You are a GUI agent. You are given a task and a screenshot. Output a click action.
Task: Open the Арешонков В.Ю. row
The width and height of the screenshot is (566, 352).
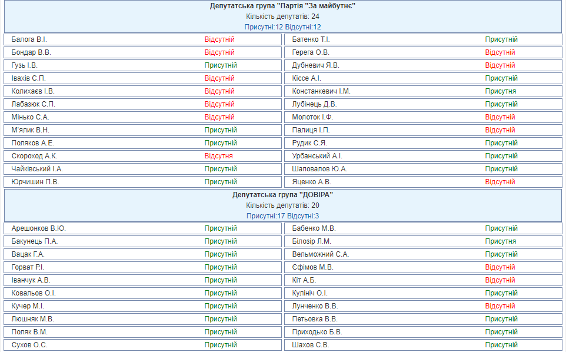click(38, 228)
